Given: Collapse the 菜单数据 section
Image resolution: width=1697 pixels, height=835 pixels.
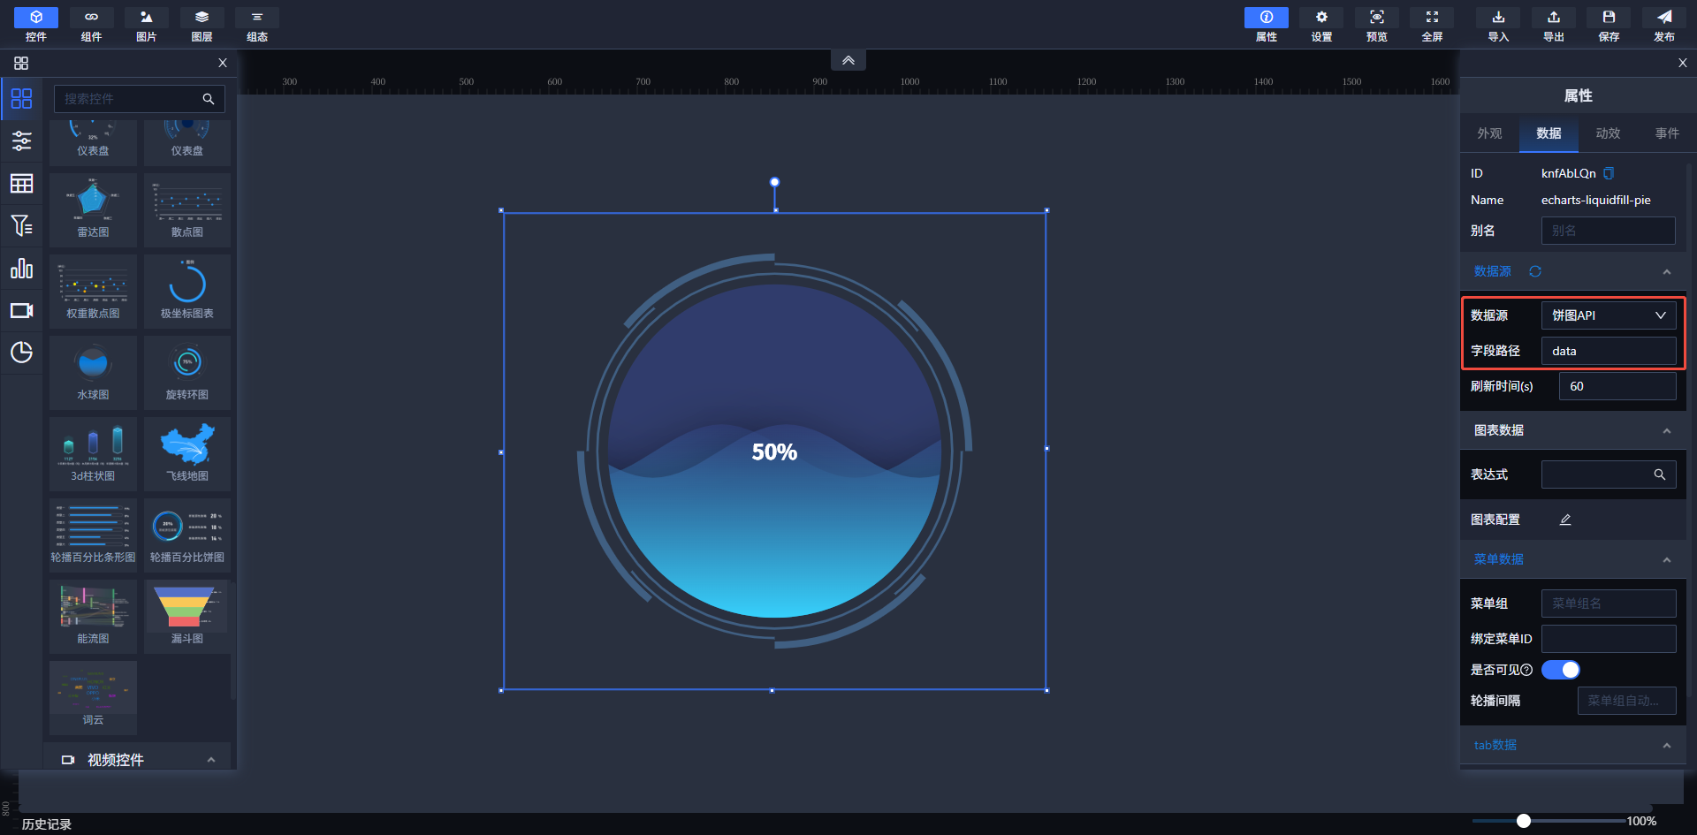Looking at the screenshot, I should click(x=1666, y=560).
